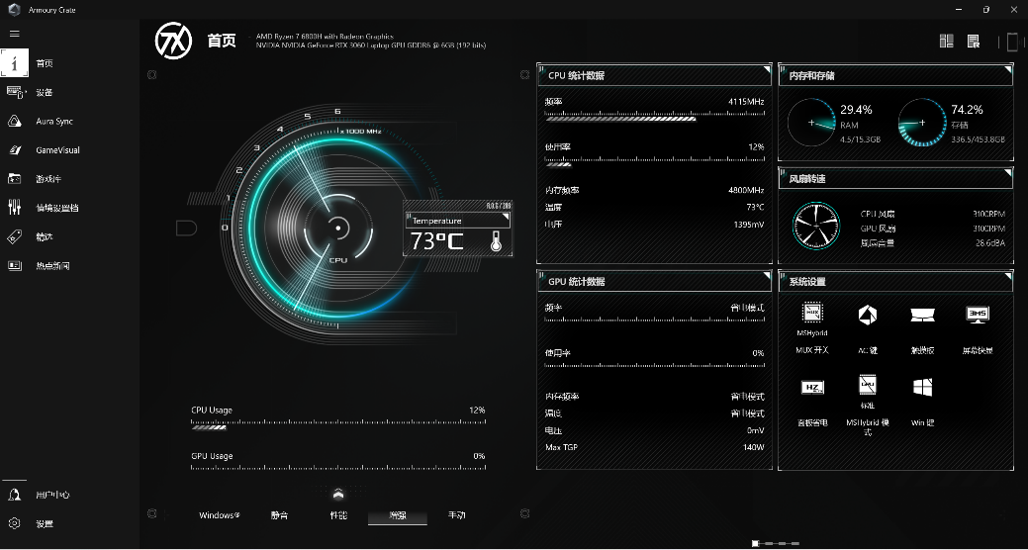This screenshot has height=550, width=1028.
Task: Click the 29.4% RAM usage value
Action: 856,110
